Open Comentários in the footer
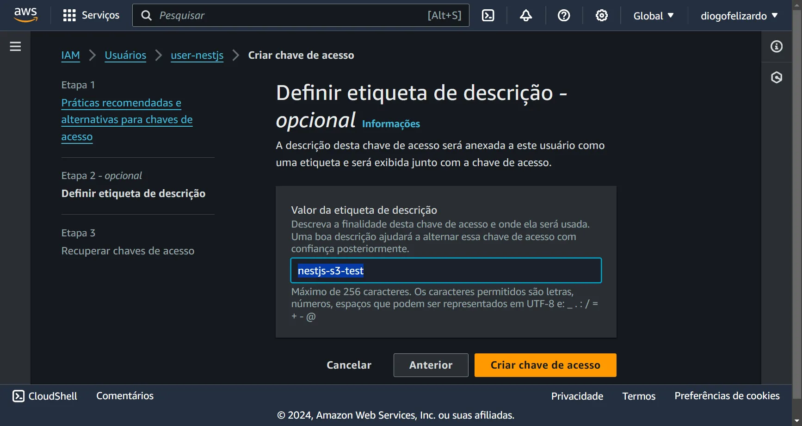Viewport: 802px width, 426px height. click(x=125, y=396)
